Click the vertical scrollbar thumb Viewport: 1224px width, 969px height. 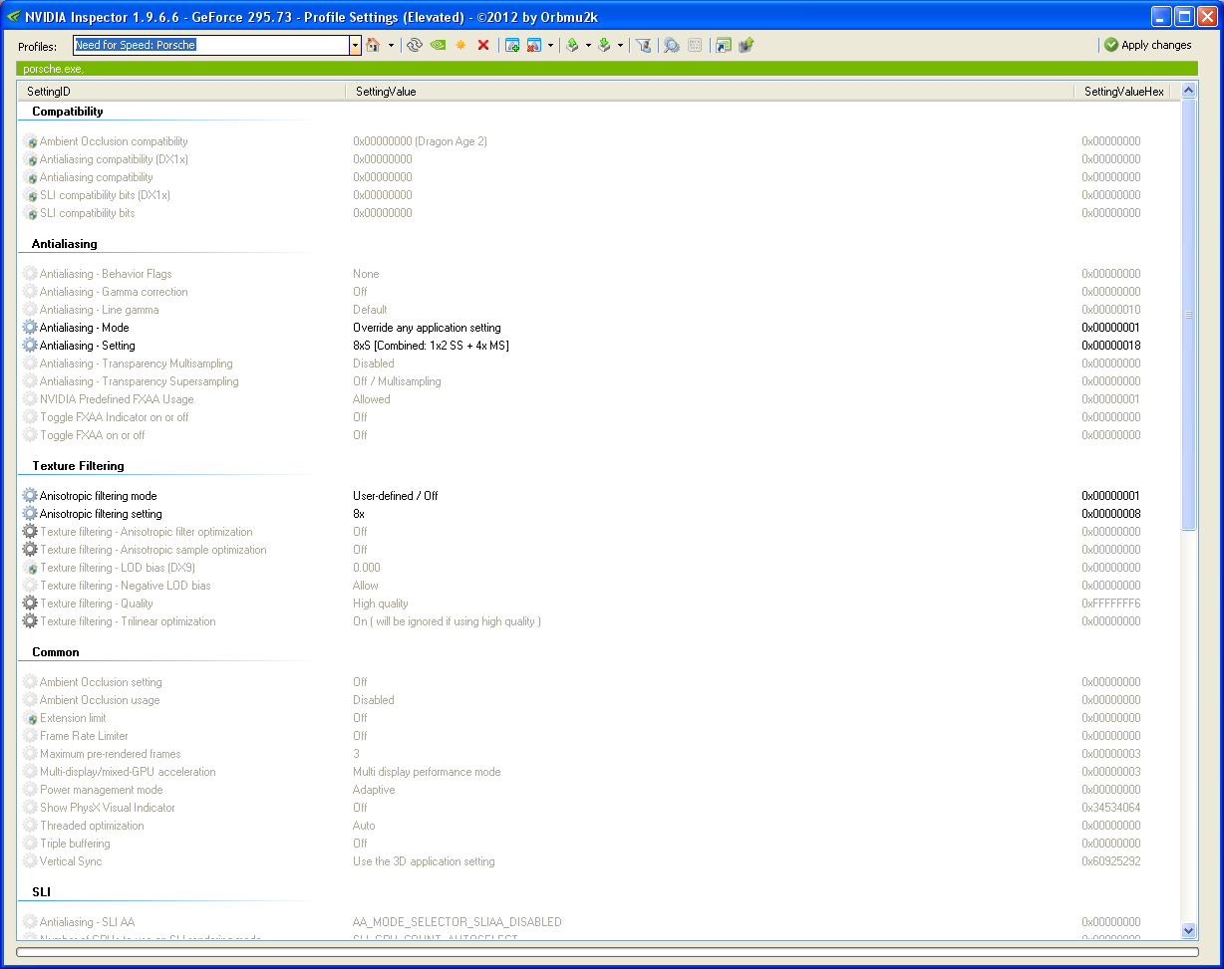click(x=1188, y=315)
